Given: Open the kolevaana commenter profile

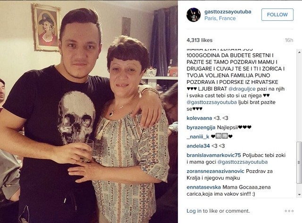Looking at the screenshot, I should 199,118.
